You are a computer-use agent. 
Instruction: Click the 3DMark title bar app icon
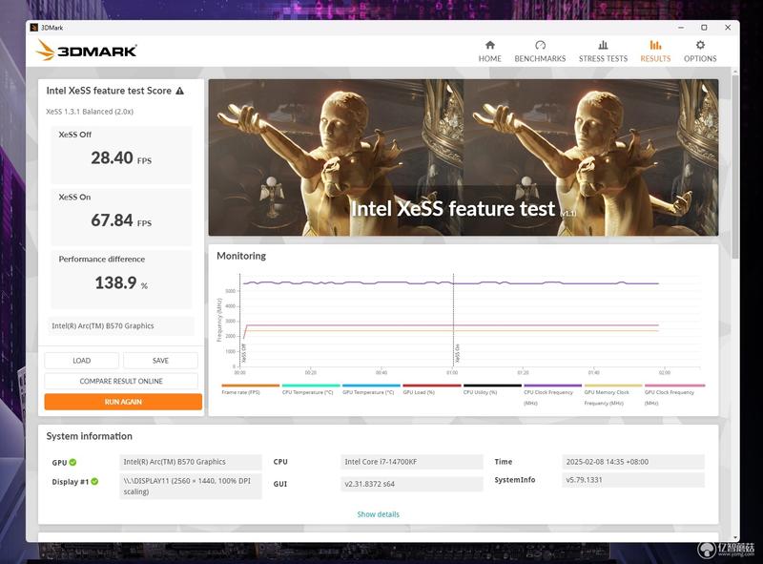tap(34, 28)
